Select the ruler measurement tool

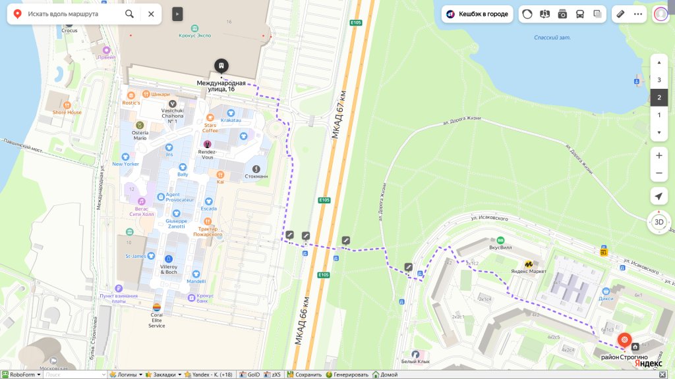tap(620, 14)
